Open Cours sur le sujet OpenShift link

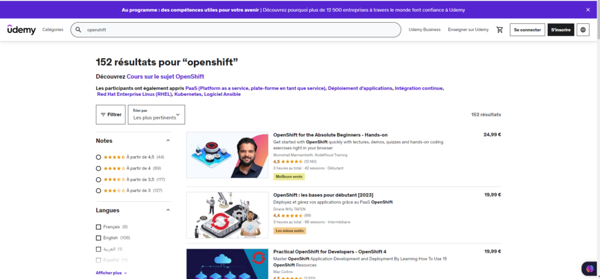(x=165, y=77)
